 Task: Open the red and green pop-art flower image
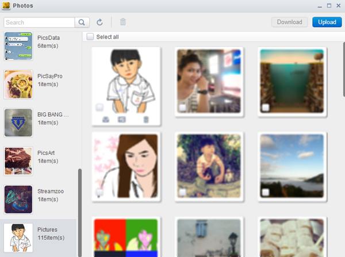(x=126, y=238)
